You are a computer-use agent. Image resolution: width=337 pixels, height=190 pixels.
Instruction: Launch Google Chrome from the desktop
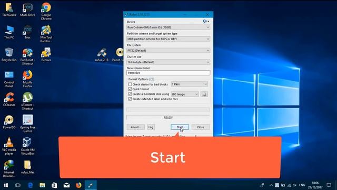[x=46, y=11]
